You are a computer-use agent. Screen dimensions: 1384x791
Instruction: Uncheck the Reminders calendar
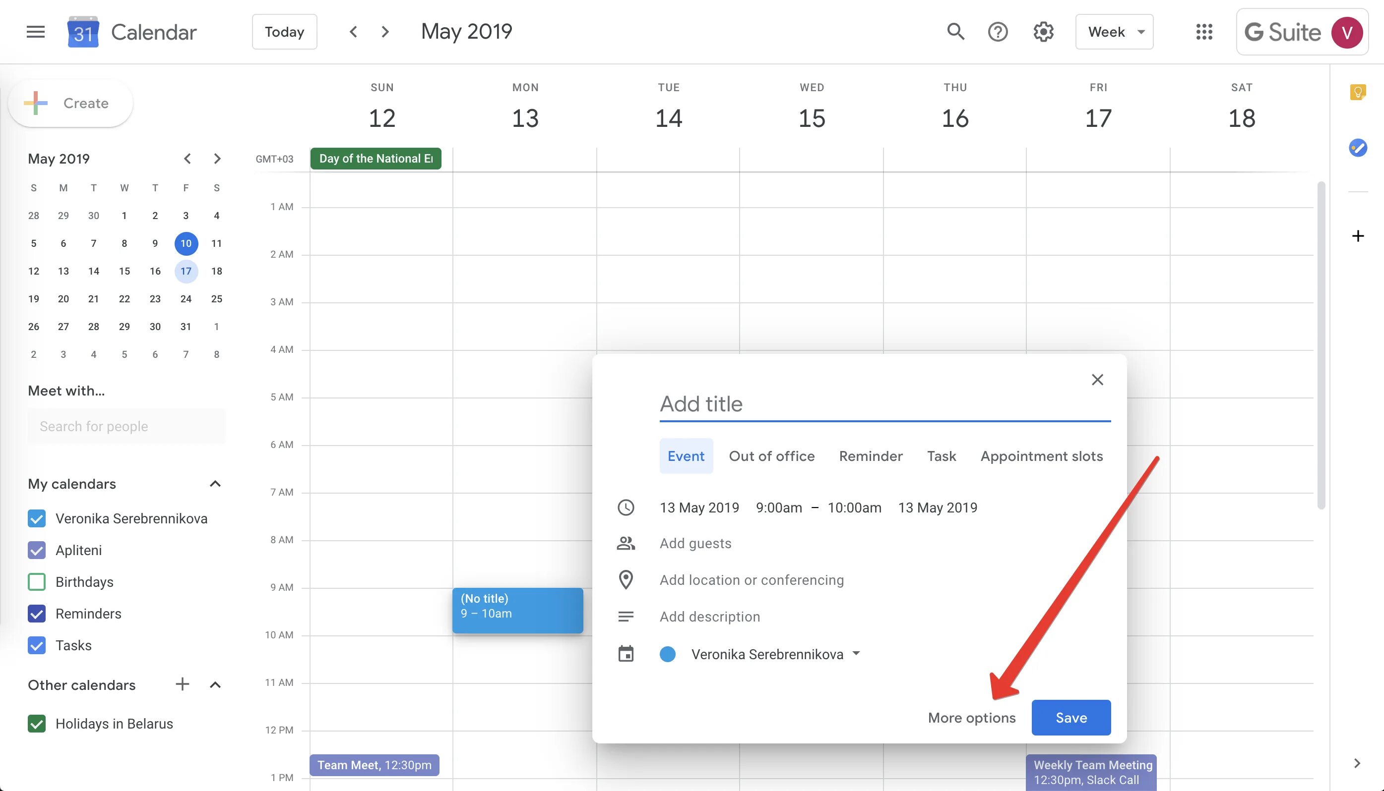click(36, 614)
